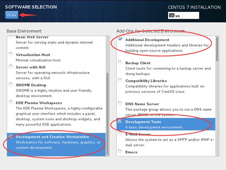This screenshot has width=226, height=170.
Task: Enable Emacs add-on checkbox
Action: tap(120, 151)
